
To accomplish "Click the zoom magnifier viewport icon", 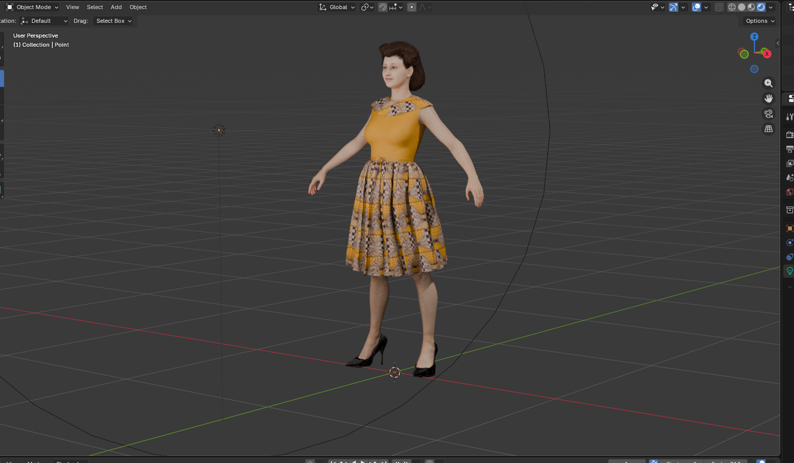I will pos(769,83).
